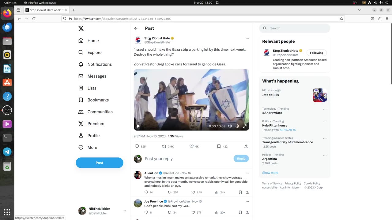
Task: View analytics on Joe Province's comment
Action: coord(217,212)
